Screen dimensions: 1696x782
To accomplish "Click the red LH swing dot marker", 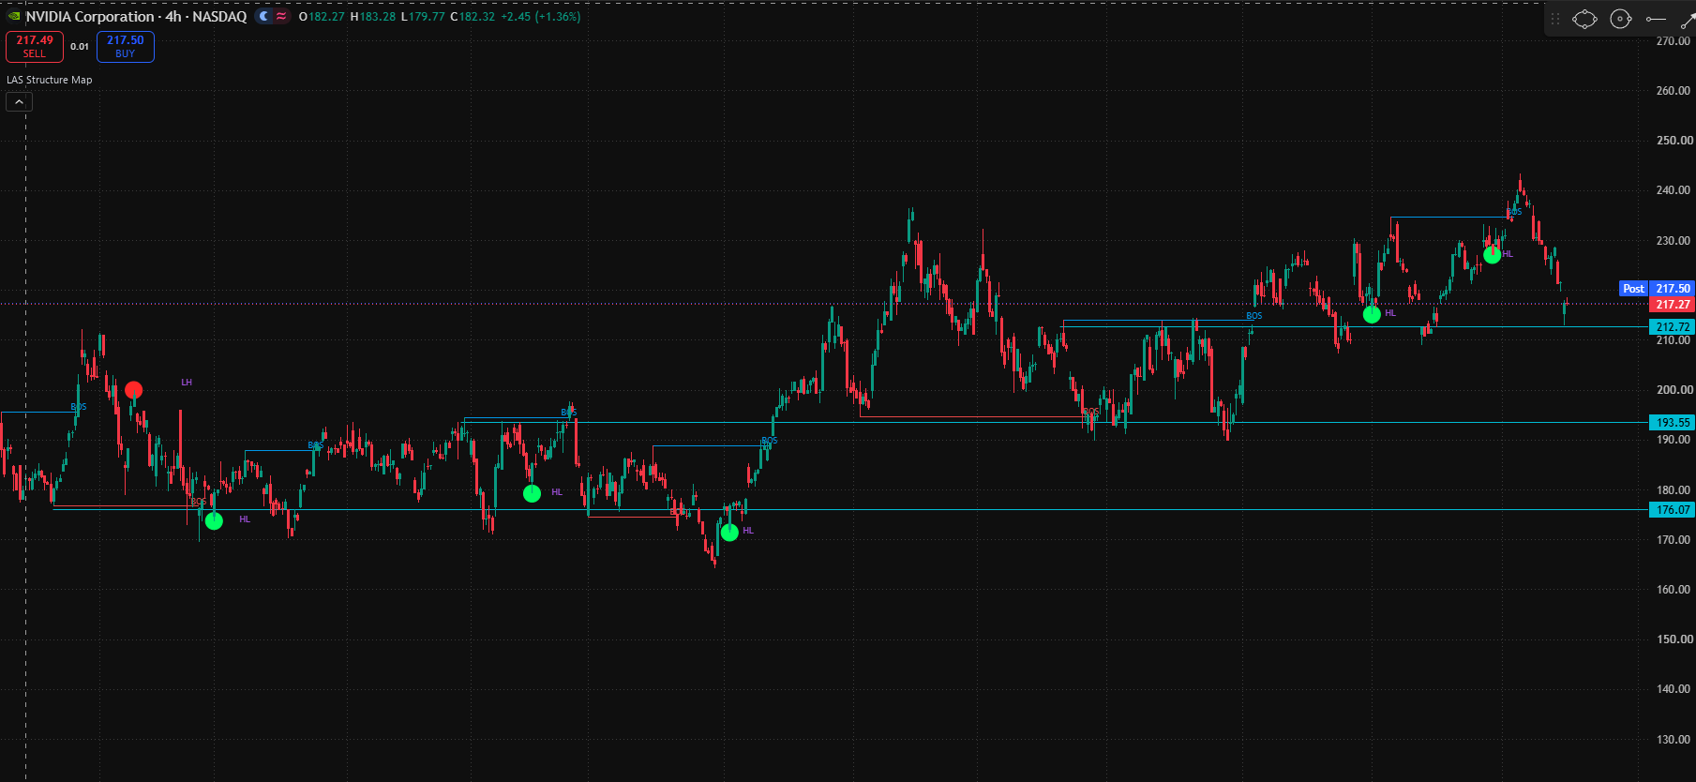I will coord(134,389).
